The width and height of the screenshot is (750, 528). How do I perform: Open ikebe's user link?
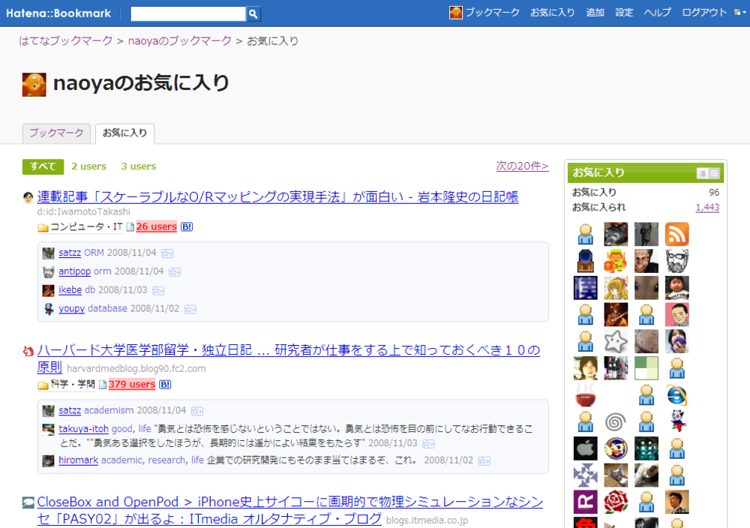(x=70, y=290)
